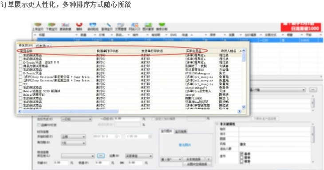The width and height of the screenshot is (324, 170).
Task: Click the 查看宝贝 toolbar icon
Action: pyautogui.click(x=107, y=27)
